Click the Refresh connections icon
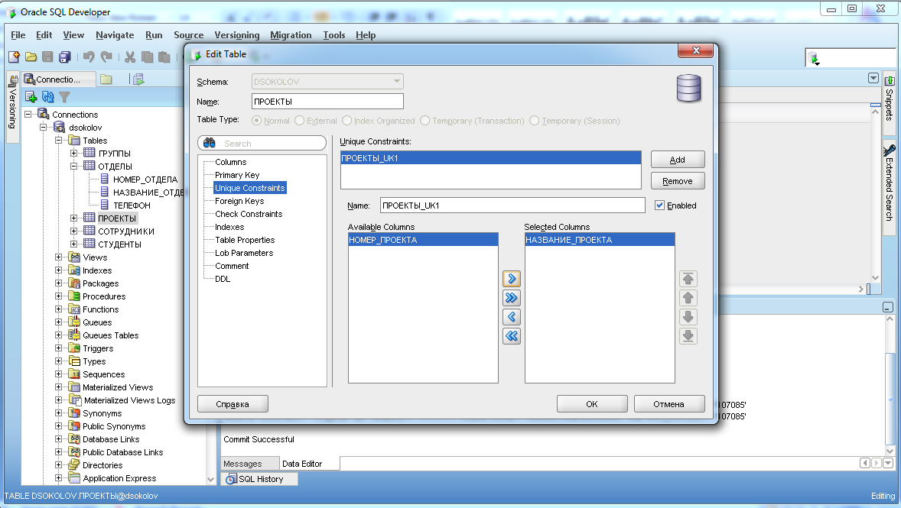This screenshot has width=901, height=508. click(x=47, y=97)
